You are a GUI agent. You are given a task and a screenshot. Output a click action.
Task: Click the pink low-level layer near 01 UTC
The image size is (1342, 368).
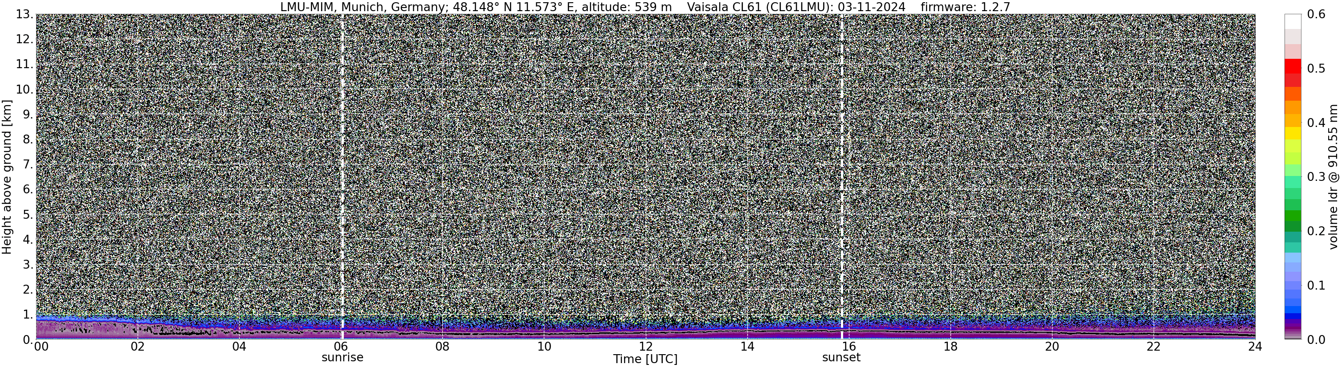86,329
